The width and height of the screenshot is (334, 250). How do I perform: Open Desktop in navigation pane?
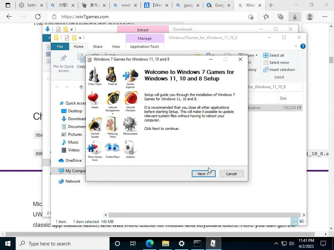pyautogui.click(x=71, y=111)
